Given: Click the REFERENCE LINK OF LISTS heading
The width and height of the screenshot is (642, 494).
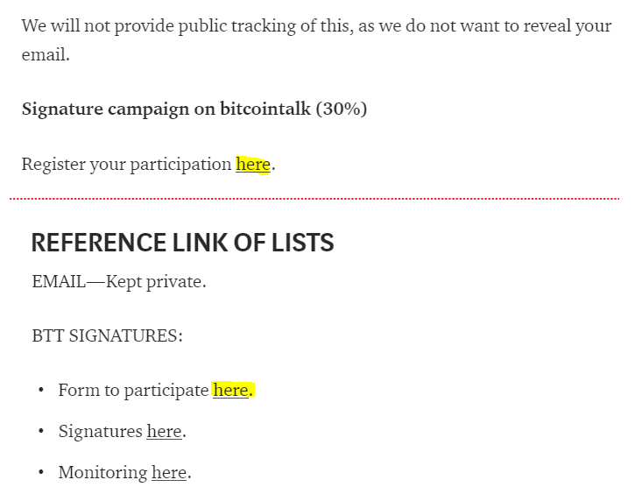Looking at the screenshot, I should pos(182,242).
